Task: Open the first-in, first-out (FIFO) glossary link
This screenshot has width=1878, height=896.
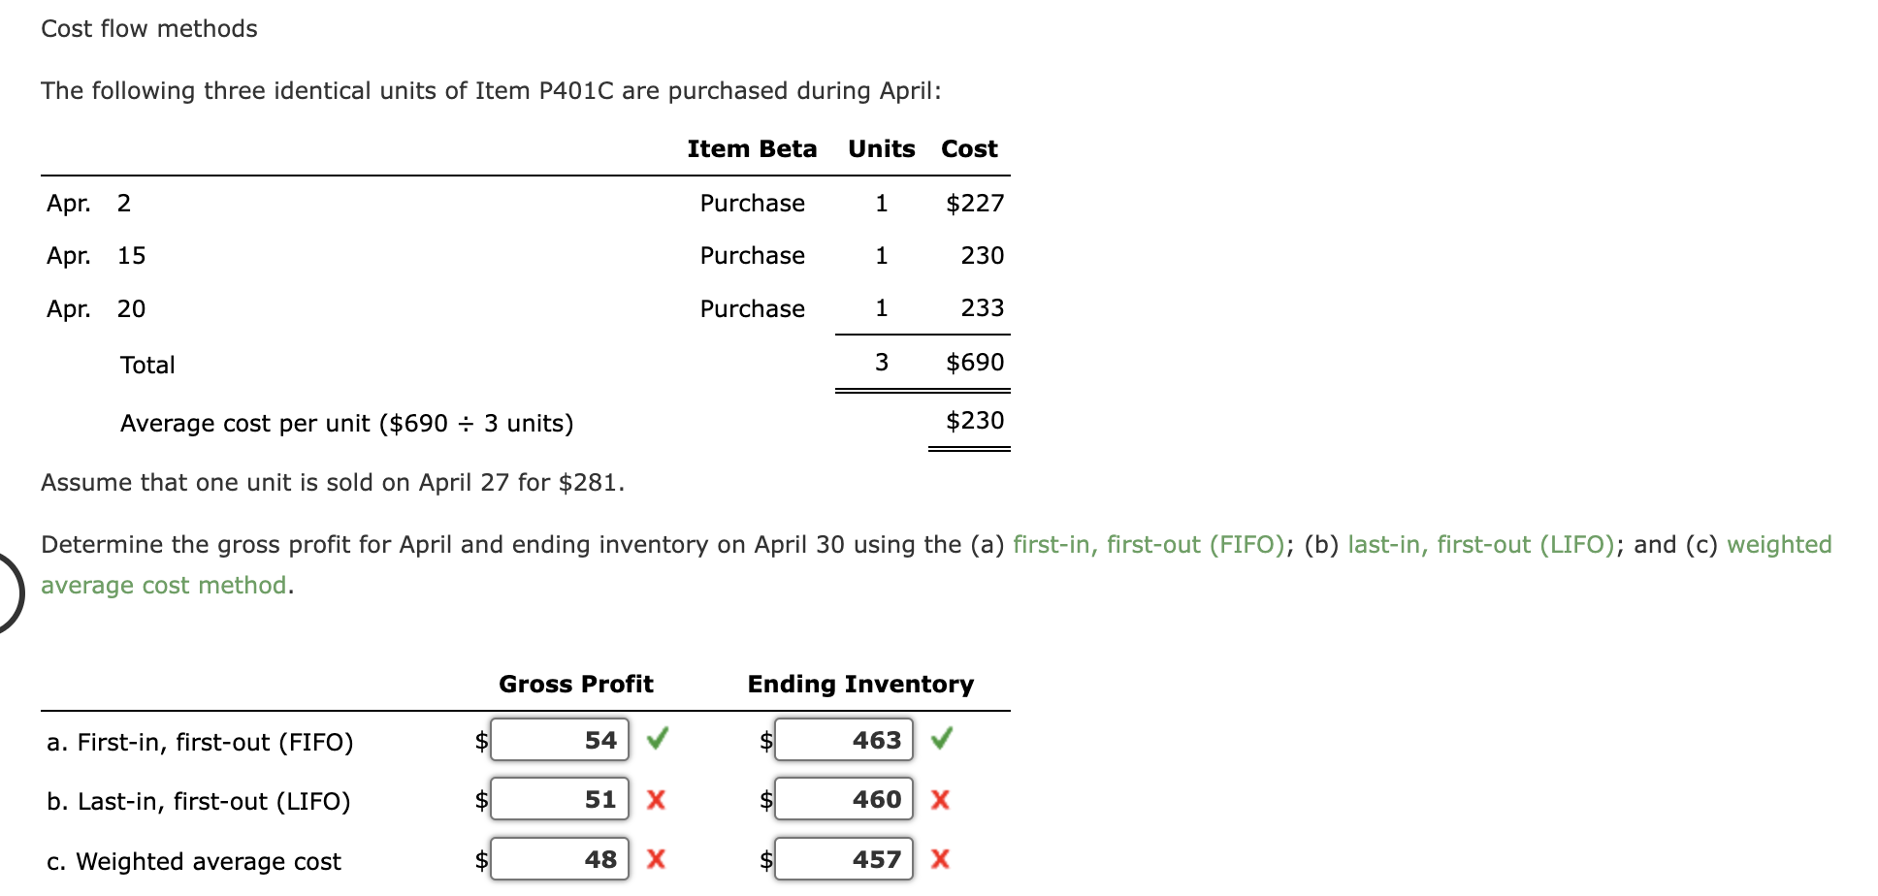Action: tap(1149, 545)
